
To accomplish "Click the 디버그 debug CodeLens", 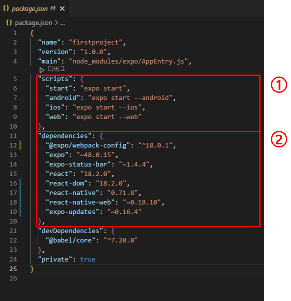I will click(56, 69).
